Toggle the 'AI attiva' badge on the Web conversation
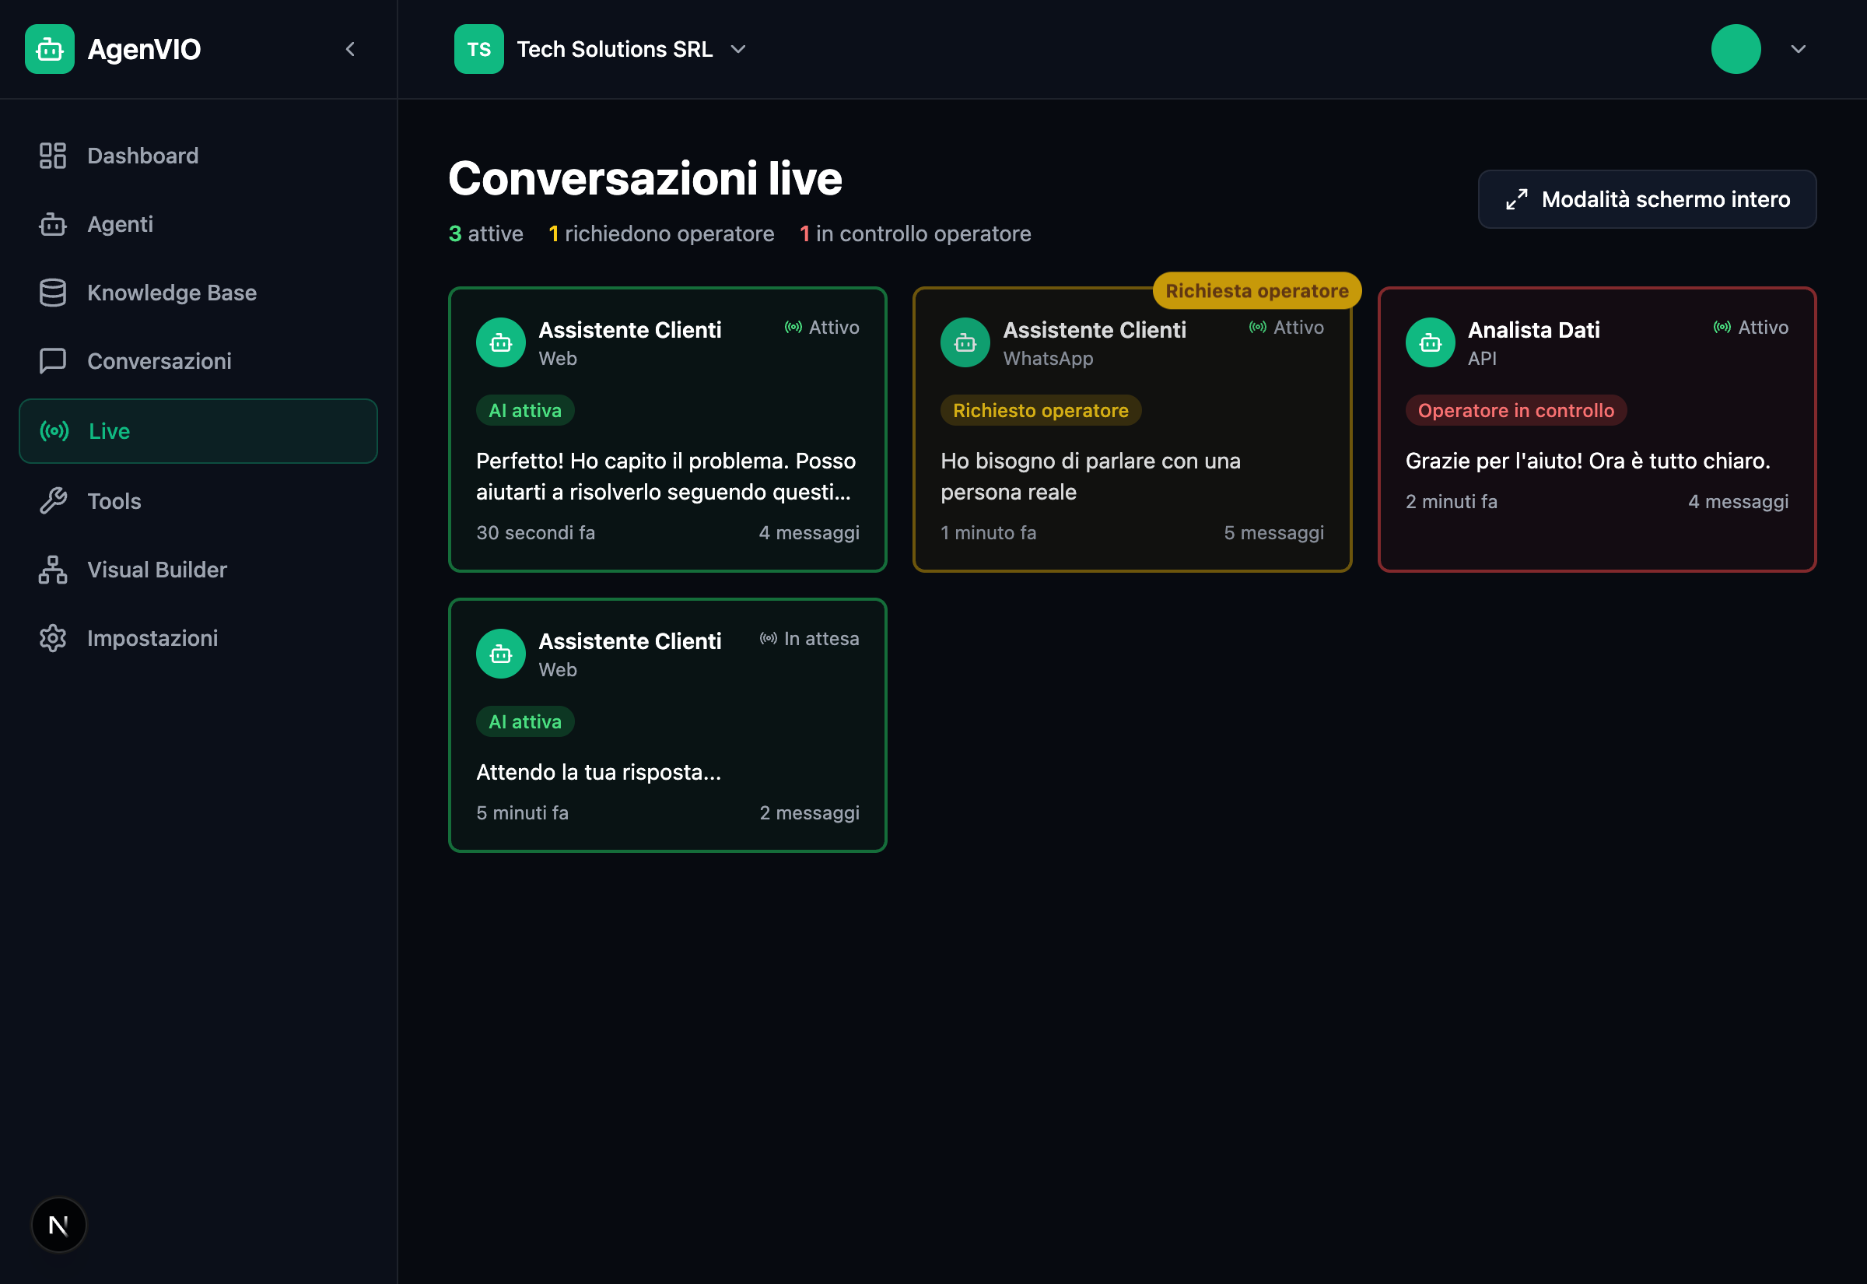Image resolution: width=1867 pixels, height=1284 pixels. point(524,410)
